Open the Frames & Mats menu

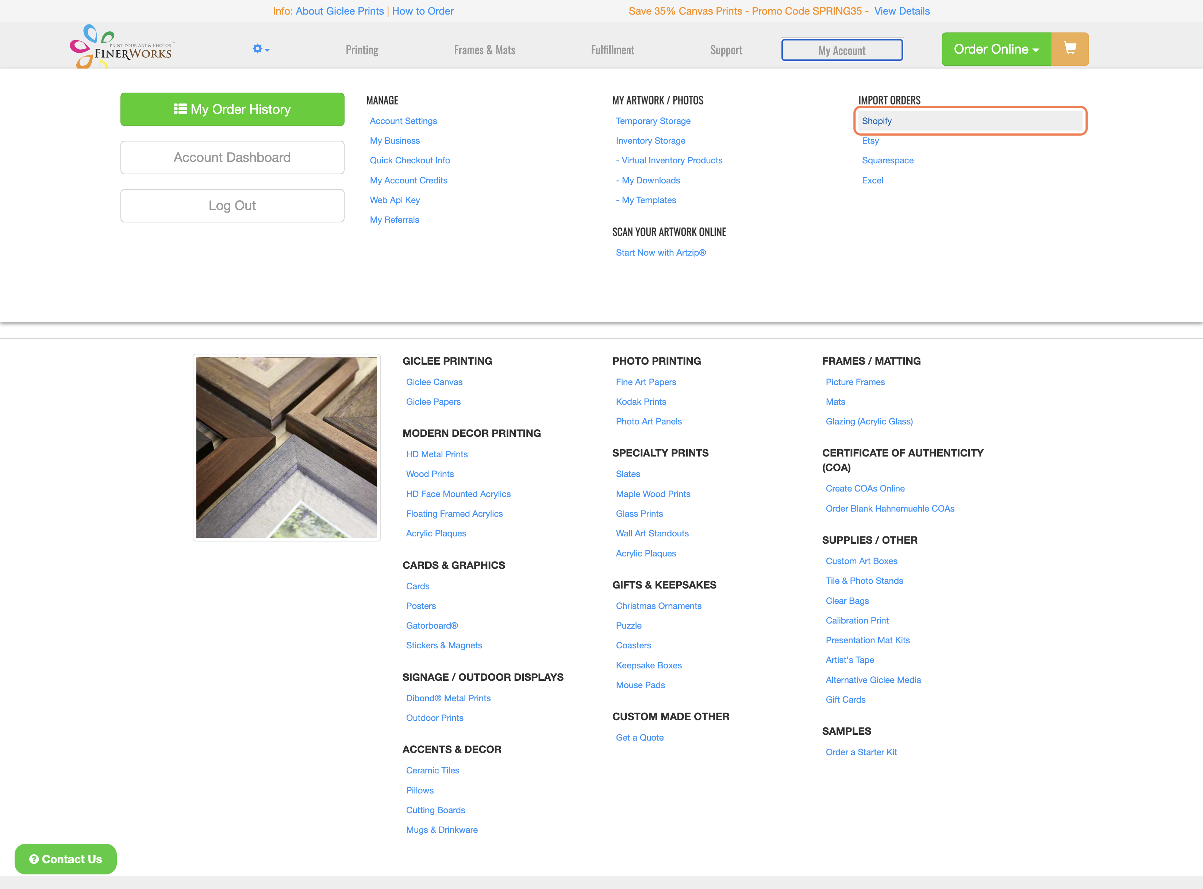[485, 50]
